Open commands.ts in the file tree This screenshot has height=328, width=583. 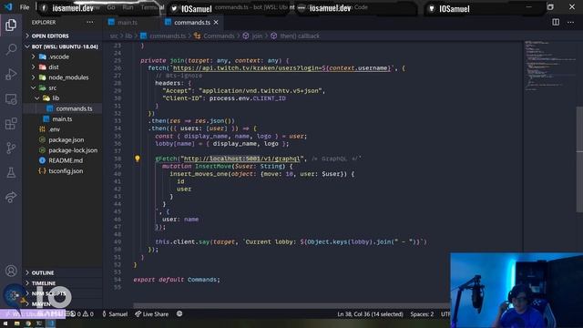(74, 108)
